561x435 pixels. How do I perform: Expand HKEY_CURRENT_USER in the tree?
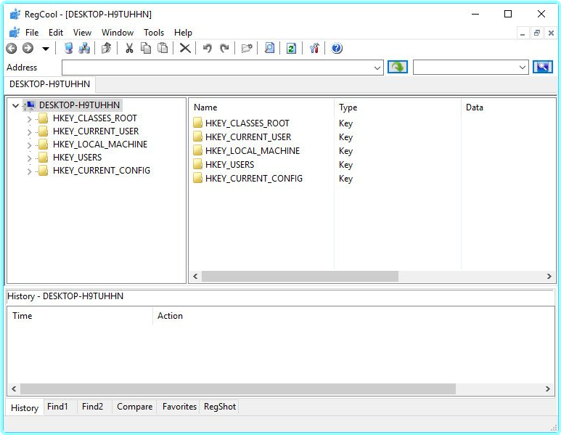point(29,132)
